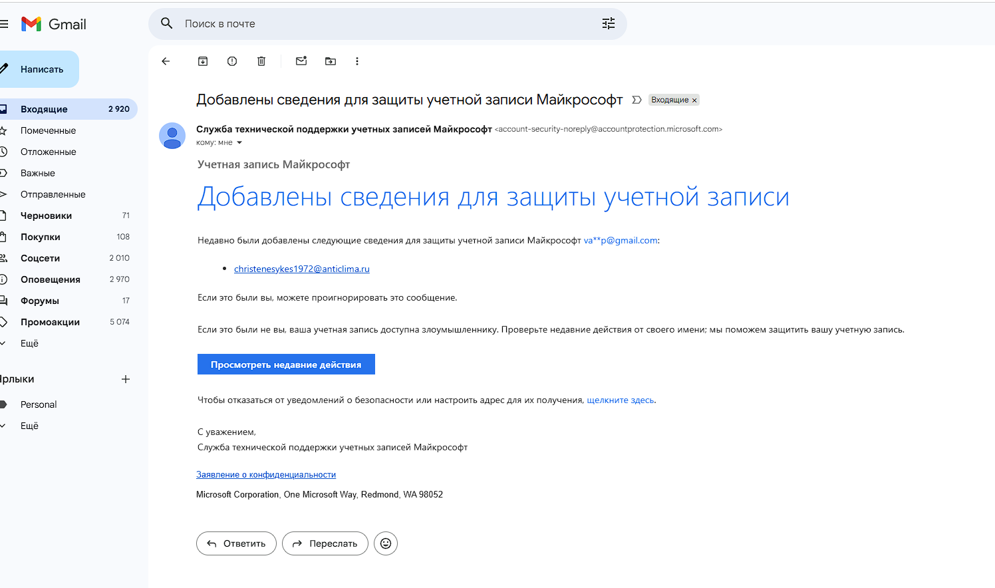Report this message as spam
This screenshot has height=588, width=995.
(x=232, y=61)
